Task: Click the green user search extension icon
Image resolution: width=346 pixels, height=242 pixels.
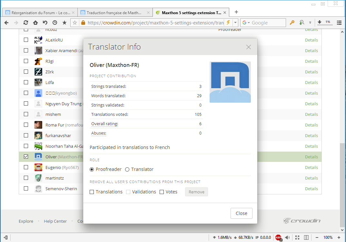Action: pyautogui.click(x=302, y=23)
